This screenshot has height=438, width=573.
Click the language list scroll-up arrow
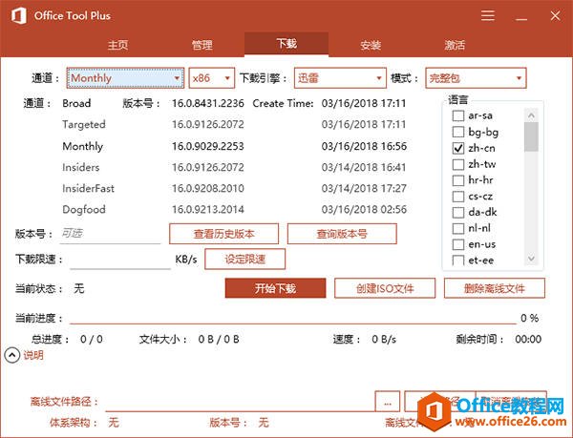click(531, 115)
